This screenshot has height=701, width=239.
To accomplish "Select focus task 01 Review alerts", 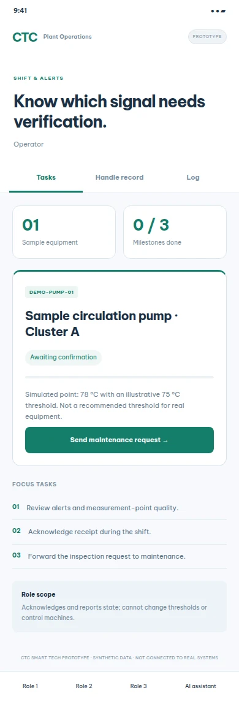I will pos(120,508).
